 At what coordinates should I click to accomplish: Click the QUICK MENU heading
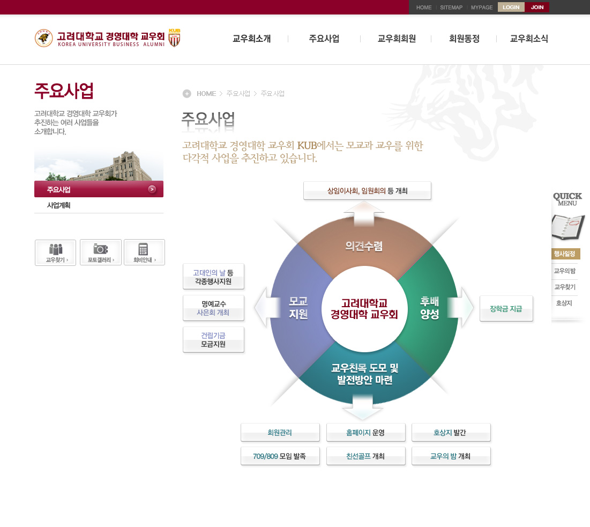click(x=567, y=199)
